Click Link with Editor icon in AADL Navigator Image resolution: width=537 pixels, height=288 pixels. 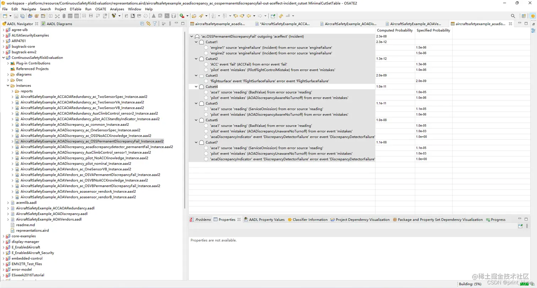click(148, 24)
